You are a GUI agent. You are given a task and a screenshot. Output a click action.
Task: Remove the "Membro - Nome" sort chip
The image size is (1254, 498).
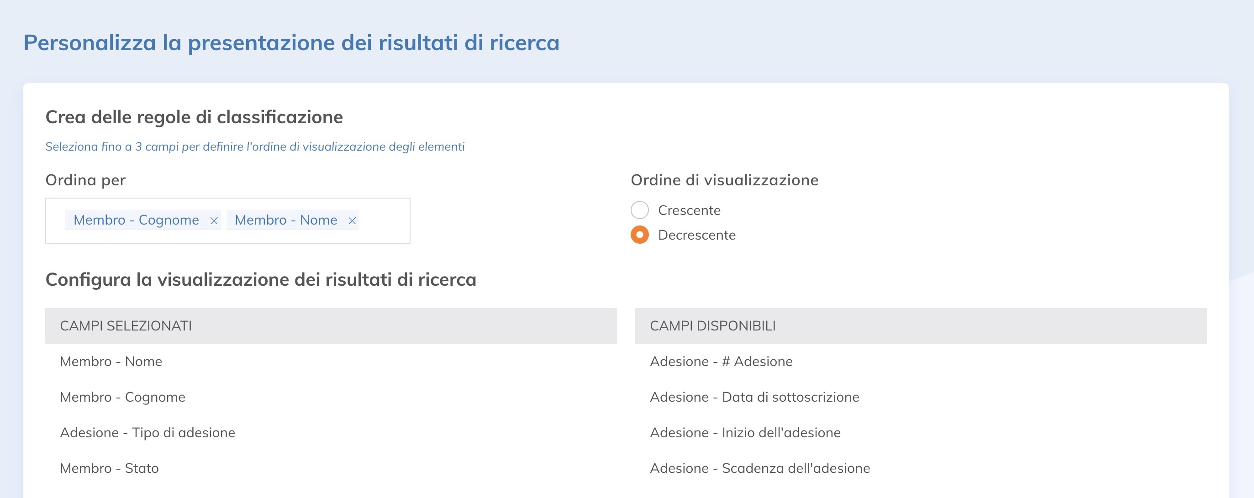pyautogui.click(x=352, y=220)
